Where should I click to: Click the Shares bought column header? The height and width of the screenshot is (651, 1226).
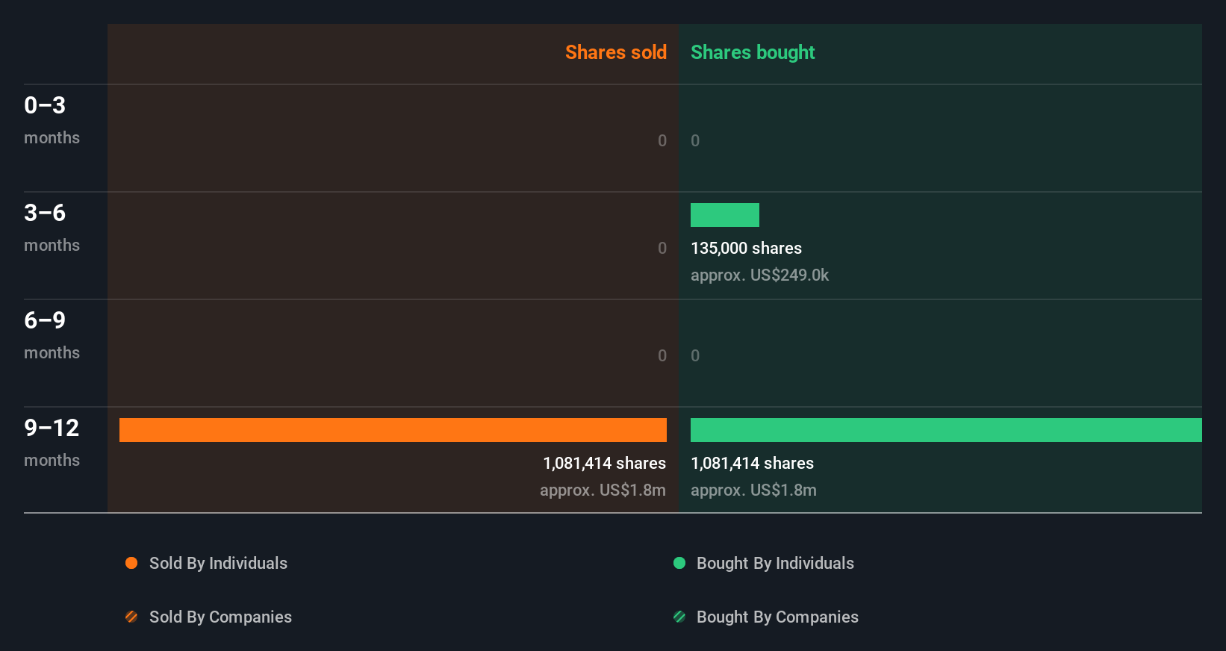click(x=753, y=52)
